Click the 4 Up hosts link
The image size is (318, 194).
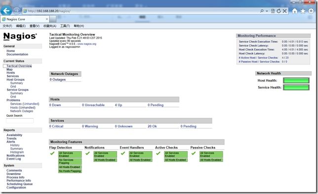(x=119, y=105)
